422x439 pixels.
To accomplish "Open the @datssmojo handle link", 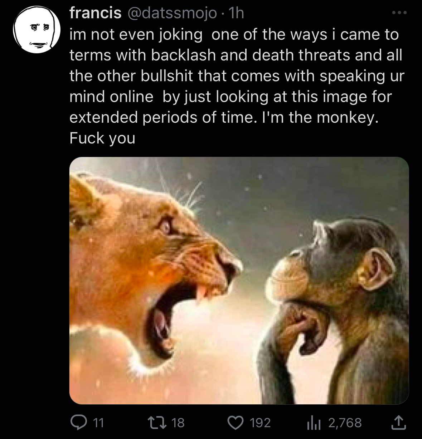I will click(x=171, y=13).
